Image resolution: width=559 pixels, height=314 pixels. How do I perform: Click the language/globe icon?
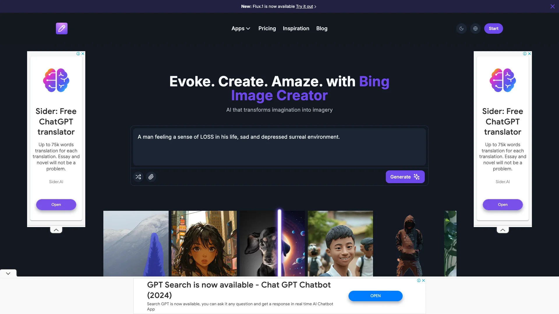point(475,28)
